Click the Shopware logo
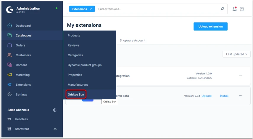The image size is (253, 139). (10, 10)
